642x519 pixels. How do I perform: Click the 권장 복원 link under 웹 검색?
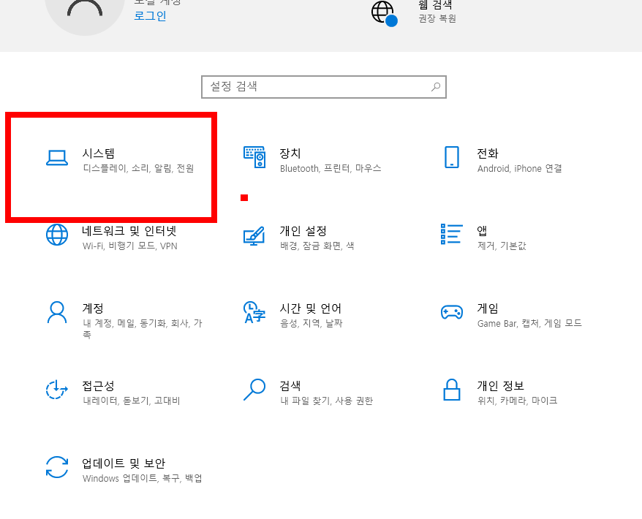436,20
